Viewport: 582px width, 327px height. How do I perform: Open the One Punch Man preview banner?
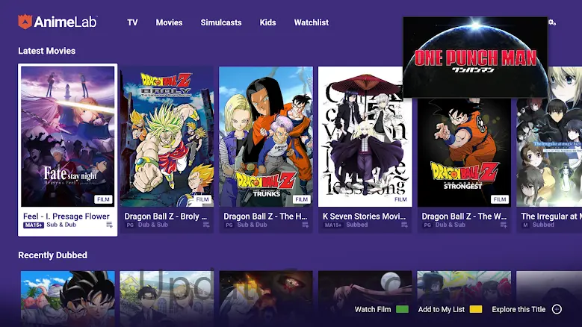tap(475, 57)
